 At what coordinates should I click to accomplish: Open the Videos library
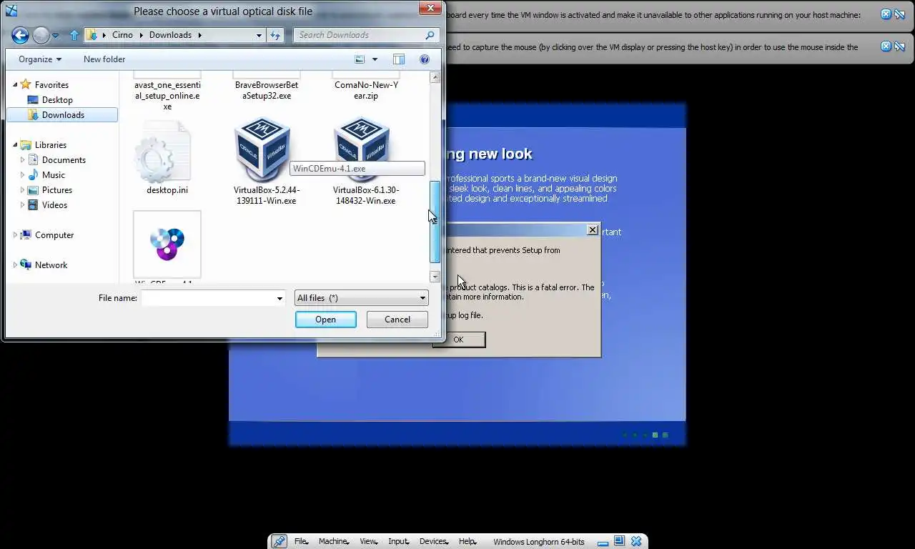click(54, 204)
